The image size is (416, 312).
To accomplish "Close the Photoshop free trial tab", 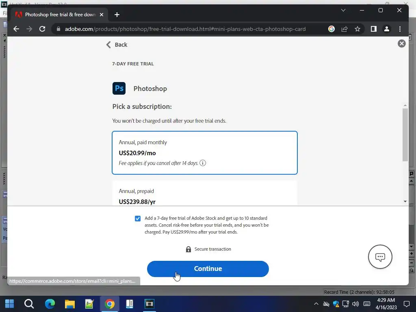I will point(101,15).
